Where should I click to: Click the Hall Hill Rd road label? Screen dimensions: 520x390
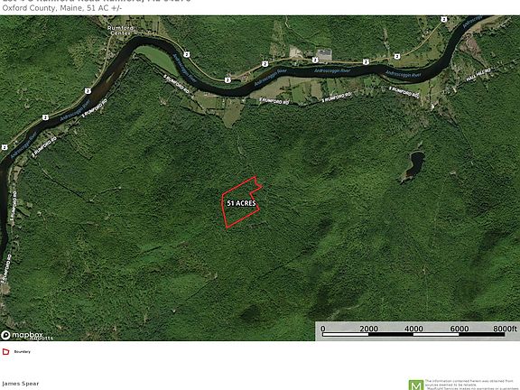coord(478,75)
